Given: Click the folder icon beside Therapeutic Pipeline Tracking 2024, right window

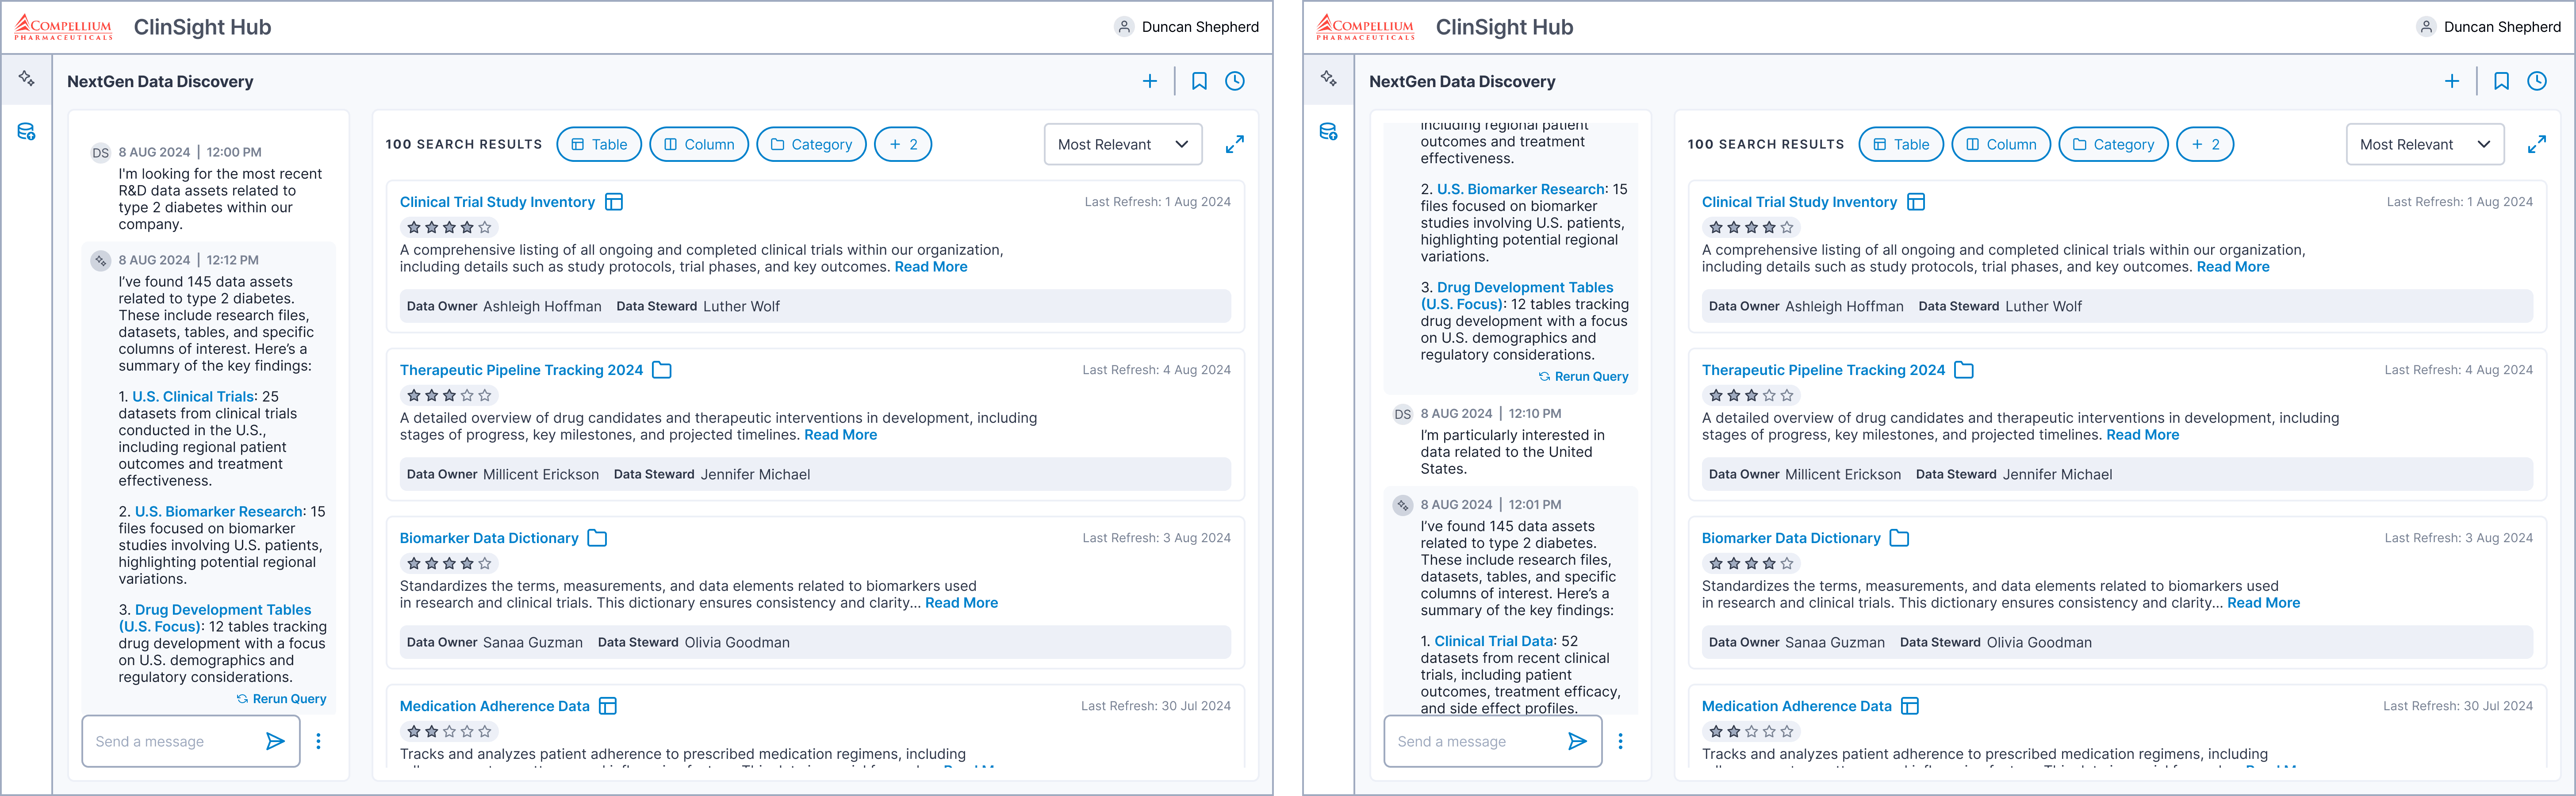Looking at the screenshot, I should pos(1964,370).
